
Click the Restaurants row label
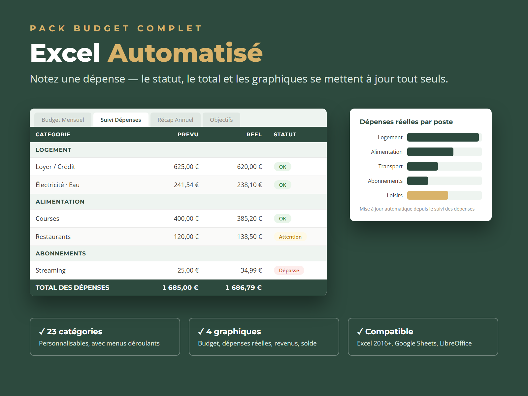53,237
